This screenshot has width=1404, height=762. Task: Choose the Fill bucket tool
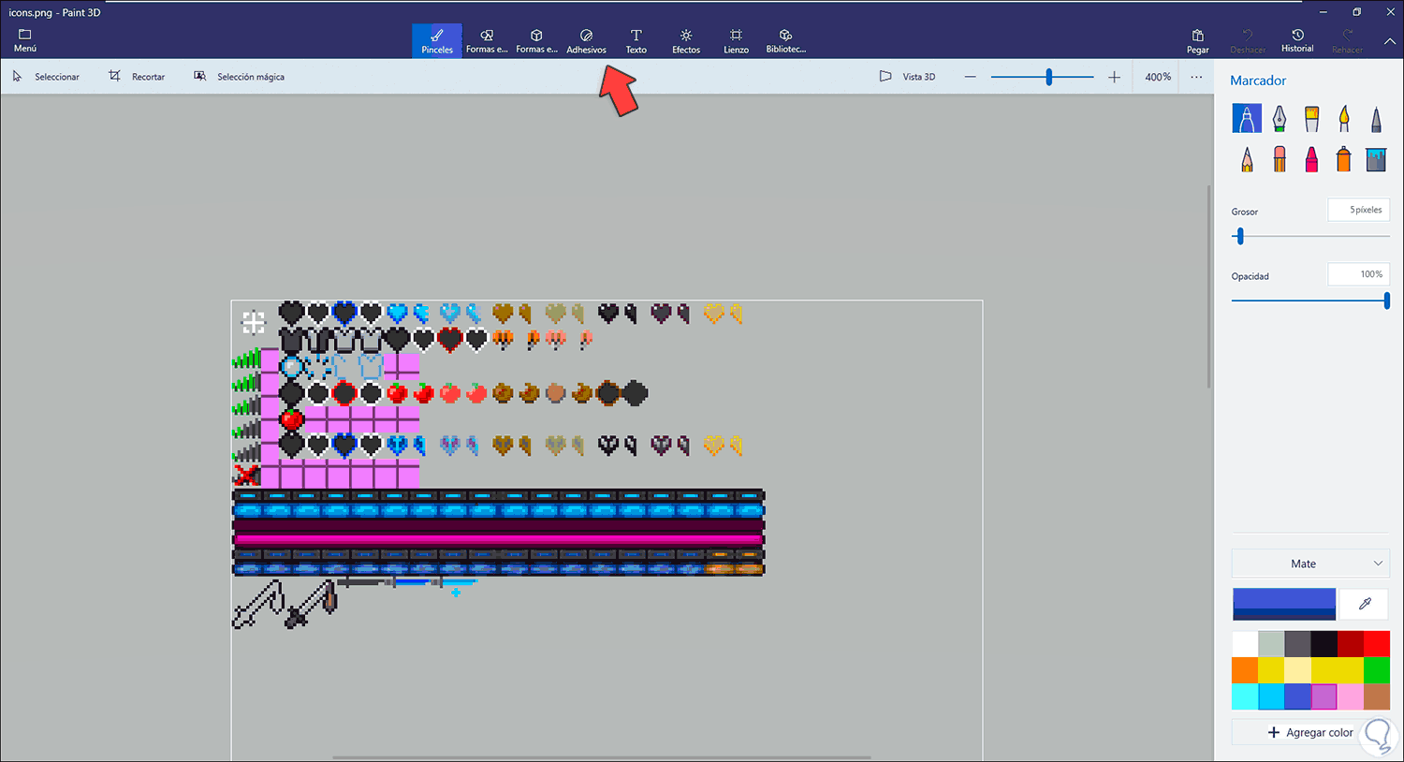tap(1376, 159)
